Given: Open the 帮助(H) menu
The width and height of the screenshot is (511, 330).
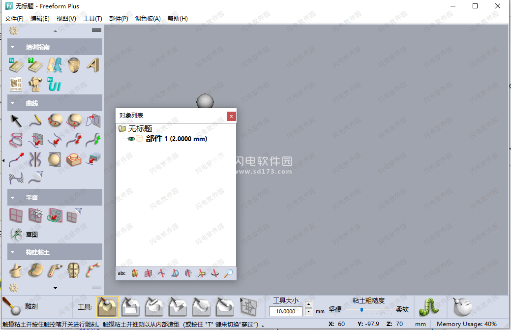Looking at the screenshot, I should pyautogui.click(x=178, y=19).
